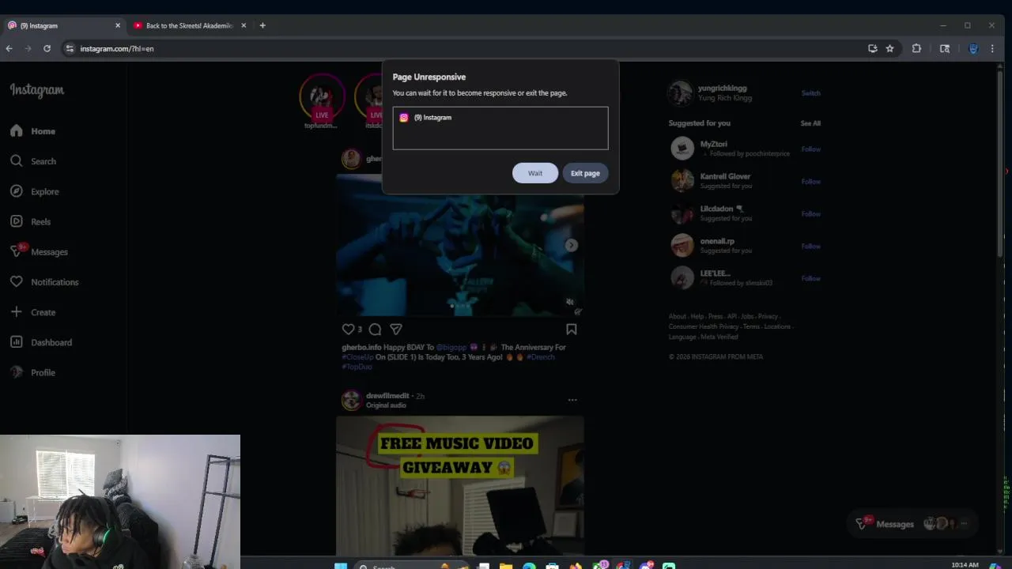Go to the next slide of the carousel post
Viewport: 1012px width, 569px height.
coord(571,245)
